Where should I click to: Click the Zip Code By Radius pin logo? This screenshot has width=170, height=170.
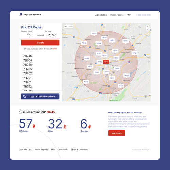[x=21, y=15]
